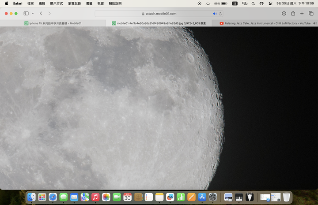
Task: Open App Store from the Dock
Action: click(x=202, y=197)
